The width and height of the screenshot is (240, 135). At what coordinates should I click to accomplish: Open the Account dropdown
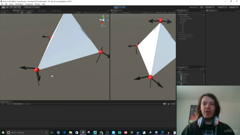pyautogui.click(x=210, y=7)
